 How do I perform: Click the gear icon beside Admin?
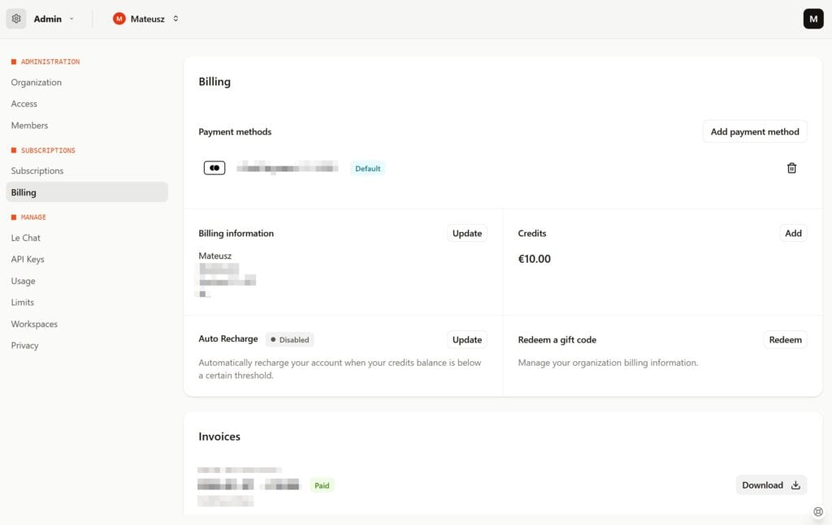tap(16, 19)
